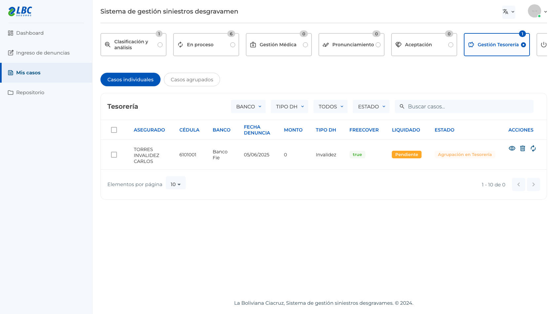The width and height of the screenshot is (555, 314).
Task: Click the refresh arrows icon in Acciones
Action: (x=533, y=148)
